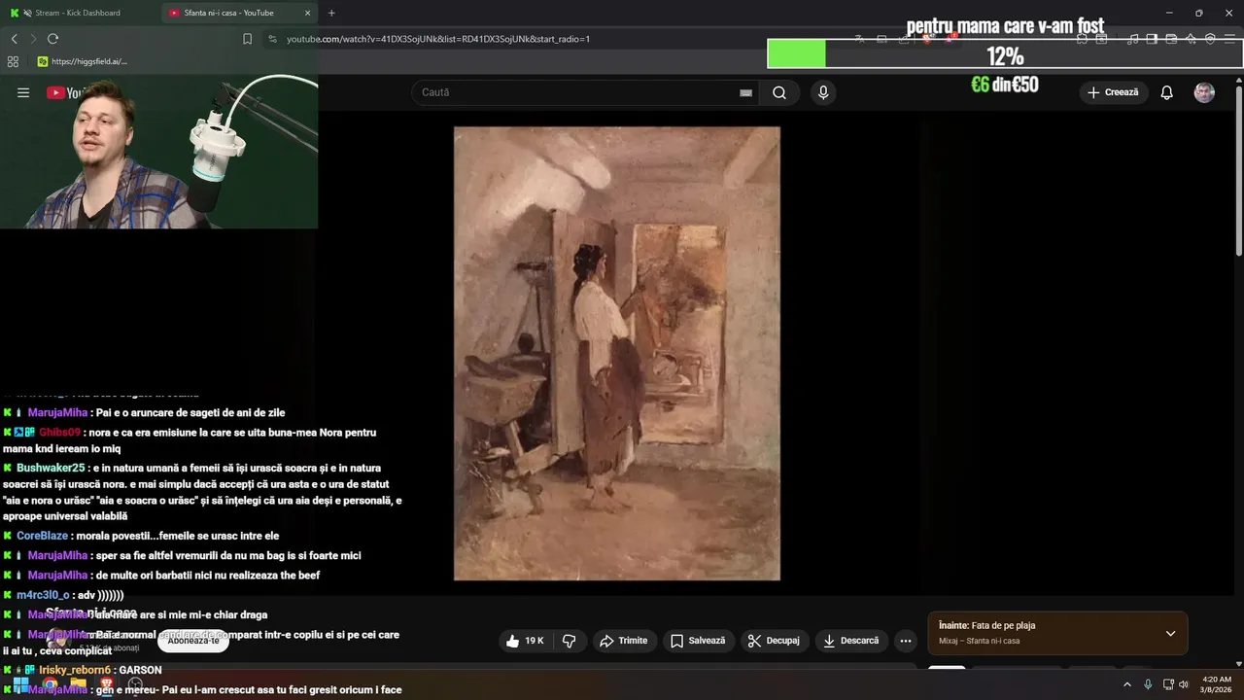Open Chrome from the taskbar
1244x700 pixels.
50,684
